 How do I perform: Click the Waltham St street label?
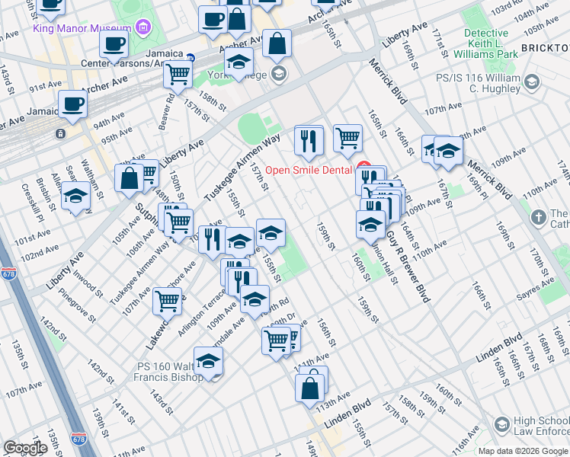[x=92, y=179]
